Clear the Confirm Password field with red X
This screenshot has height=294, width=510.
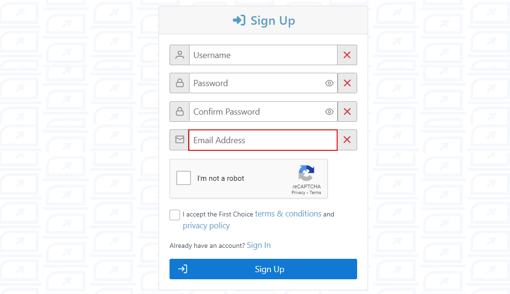(x=347, y=112)
